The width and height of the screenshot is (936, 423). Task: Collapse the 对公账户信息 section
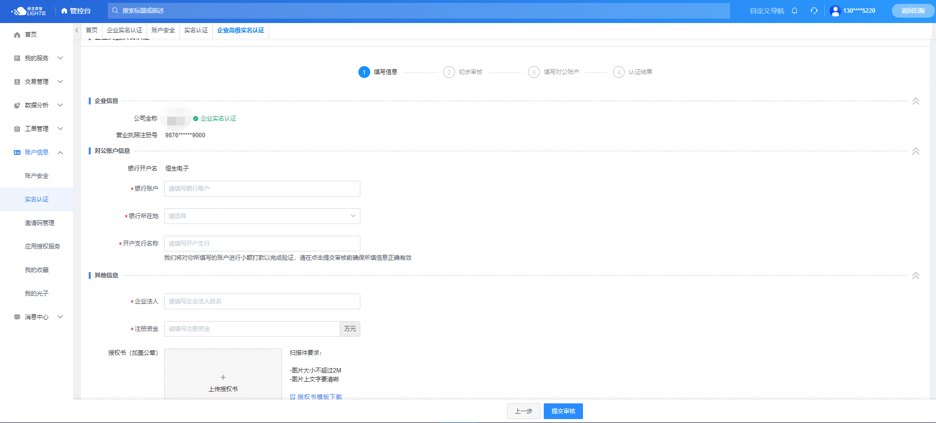coord(915,151)
